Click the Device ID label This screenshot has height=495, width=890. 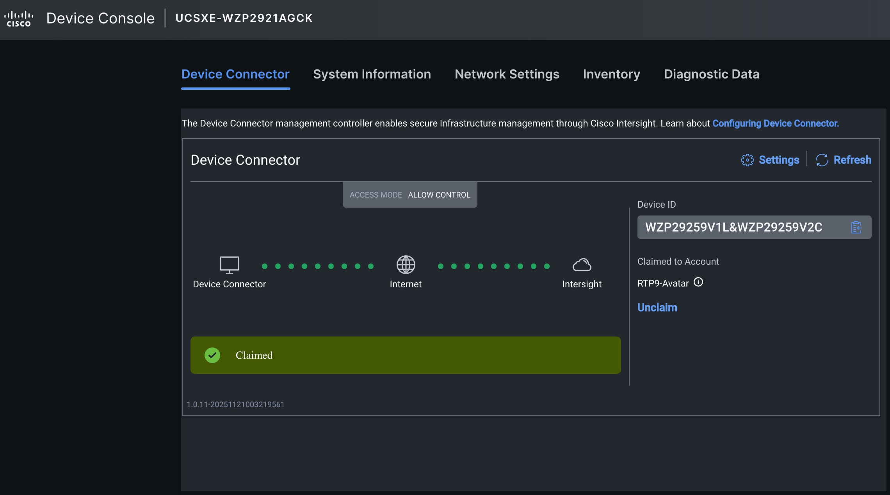click(x=657, y=205)
